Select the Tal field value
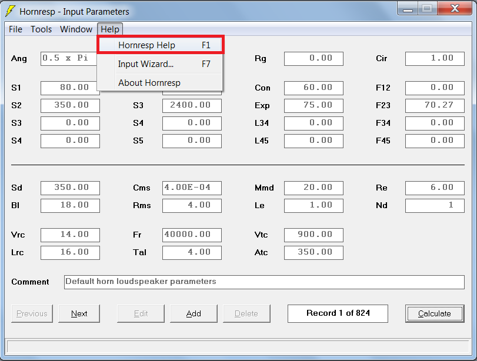The image size is (477, 361). click(x=192, y=253)
